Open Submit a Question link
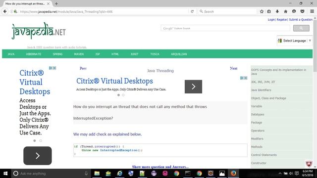317x178 pixels. click(x=301, y=20)
